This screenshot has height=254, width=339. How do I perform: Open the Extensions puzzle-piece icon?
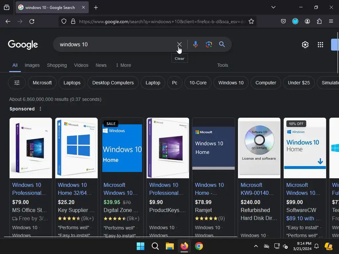click(x=319, y=21)
